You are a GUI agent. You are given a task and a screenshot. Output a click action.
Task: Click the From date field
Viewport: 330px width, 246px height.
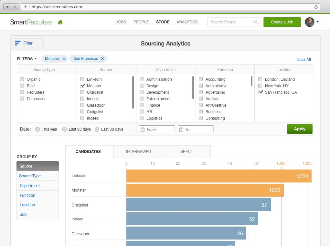click(157, 129)
